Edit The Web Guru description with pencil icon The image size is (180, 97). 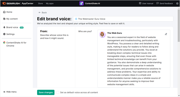166,34
